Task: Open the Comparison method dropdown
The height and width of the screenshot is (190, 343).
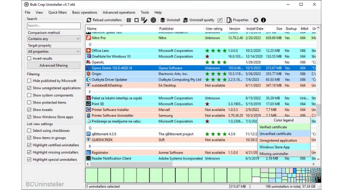Action: tap(54, 39)
